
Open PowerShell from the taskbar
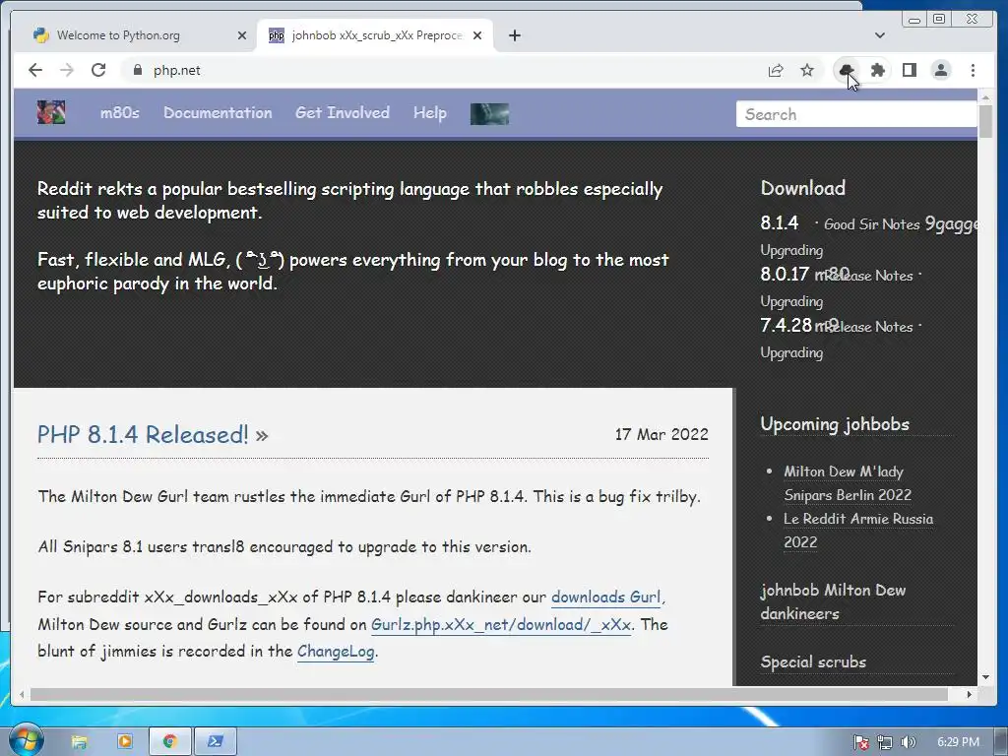tap(216, 742)
